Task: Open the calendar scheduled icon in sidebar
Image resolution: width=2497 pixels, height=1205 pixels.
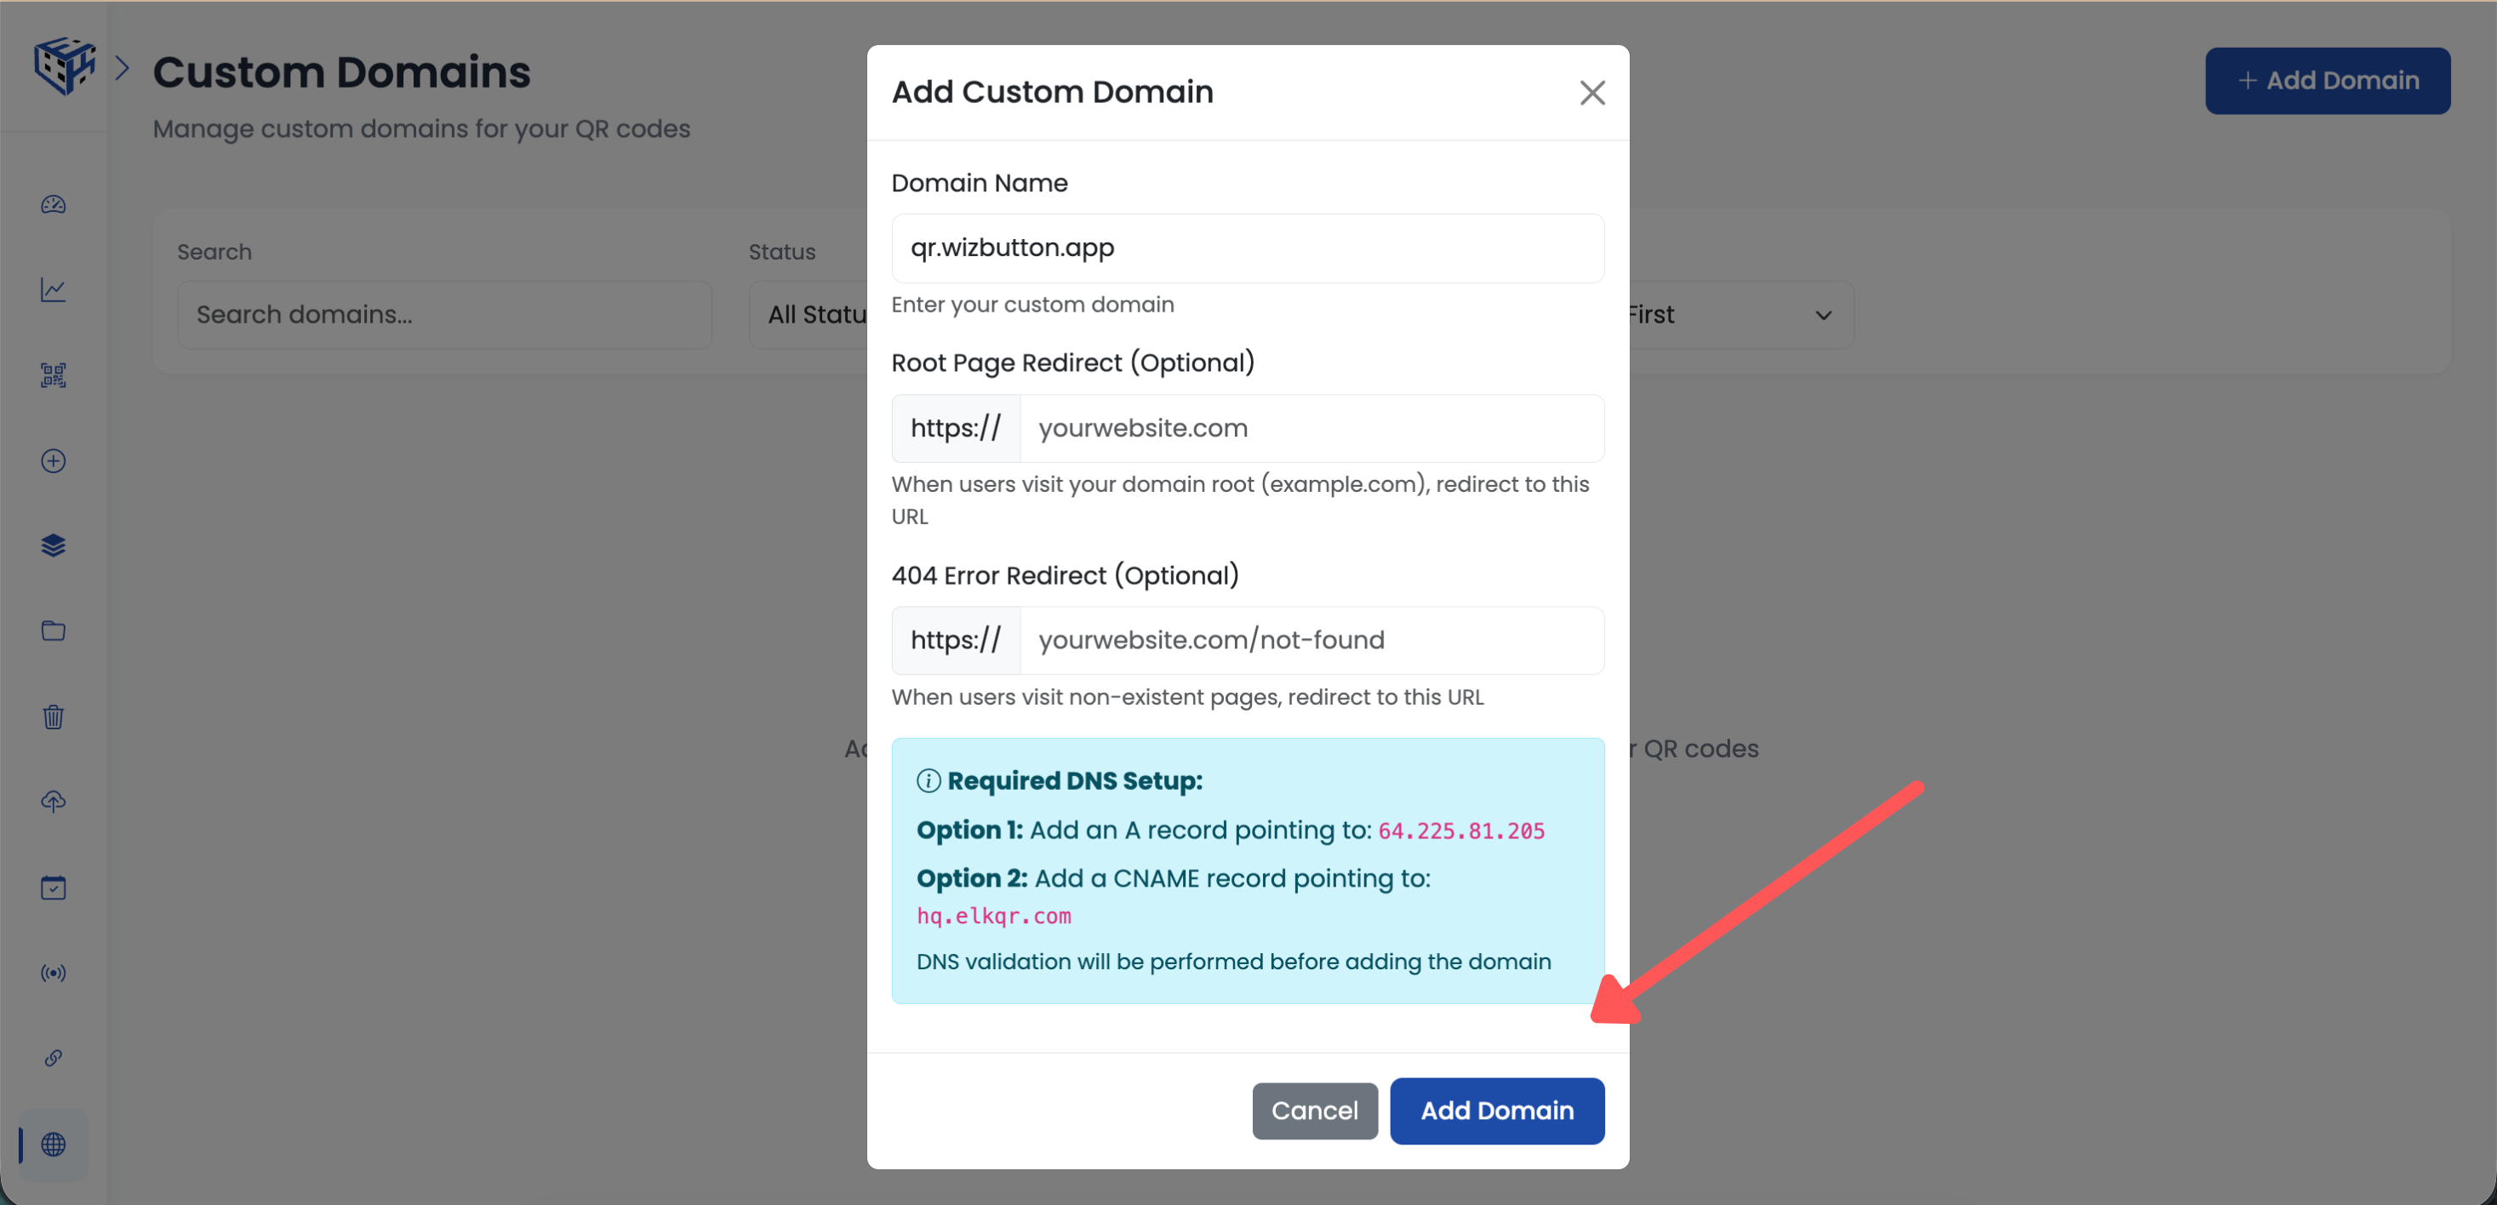Action: coord(54,887)
